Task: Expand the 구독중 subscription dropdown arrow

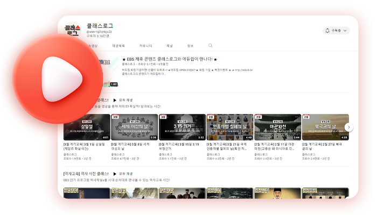Action: 345,31
